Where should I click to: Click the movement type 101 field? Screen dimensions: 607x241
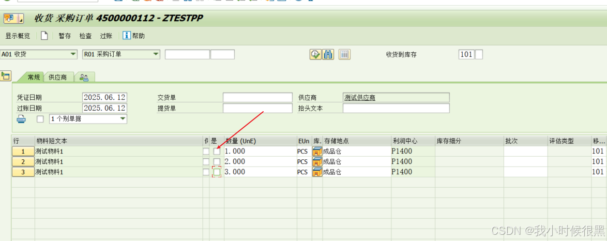tap(466, 54)
